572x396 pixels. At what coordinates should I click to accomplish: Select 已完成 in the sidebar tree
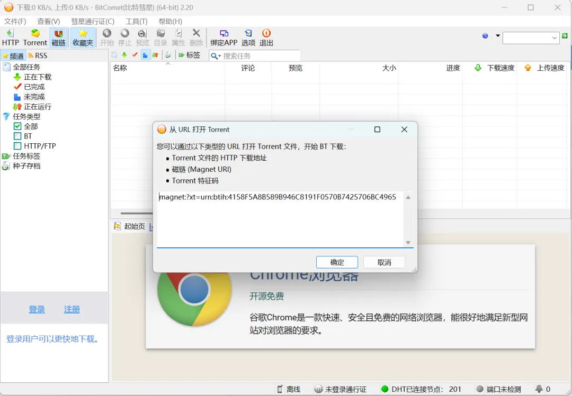[34, 87]
